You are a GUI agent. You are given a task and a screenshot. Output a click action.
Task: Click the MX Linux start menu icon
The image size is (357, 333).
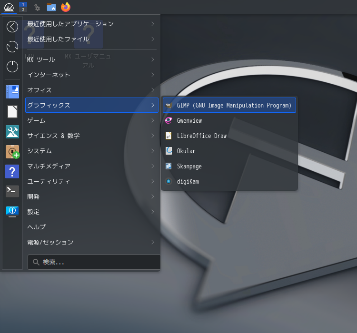point(9,7)
